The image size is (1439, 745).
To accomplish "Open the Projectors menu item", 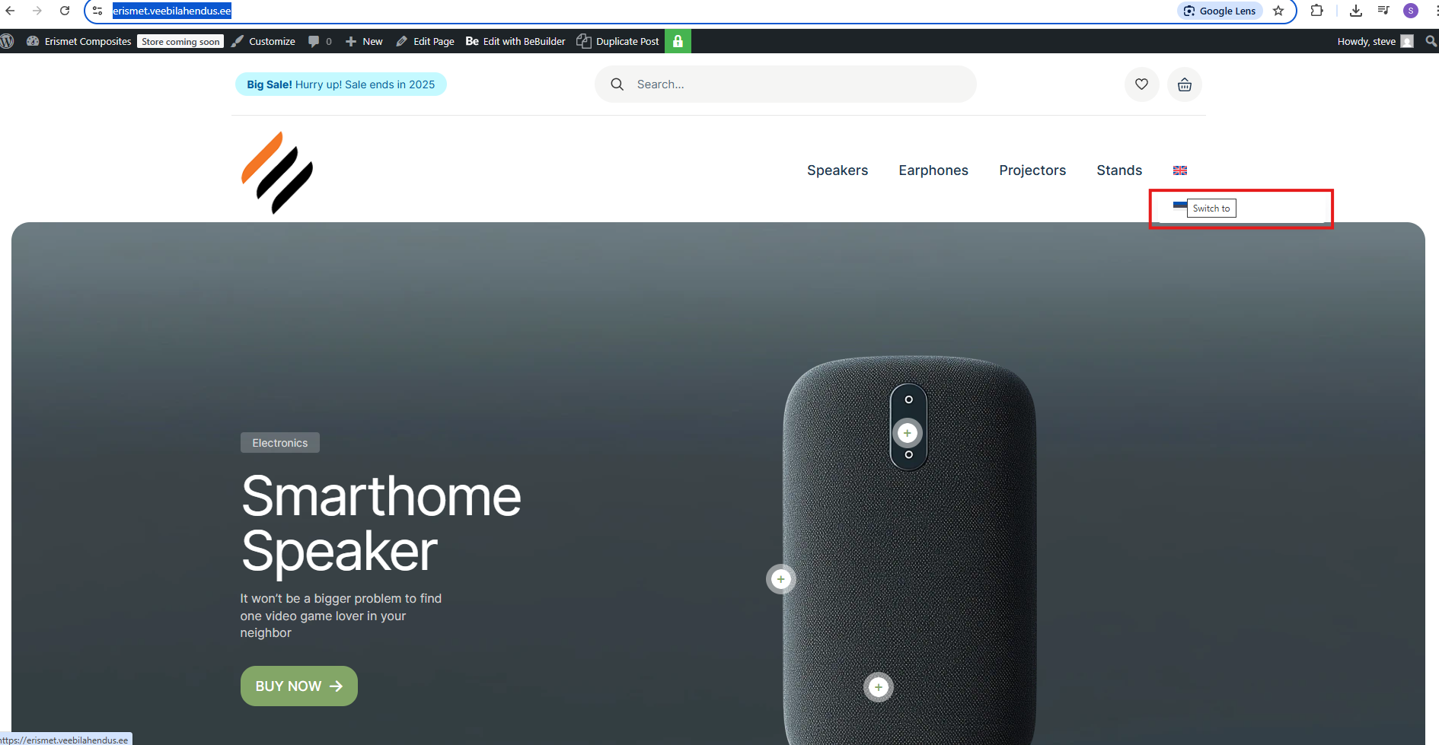I will tap(1032, 170).
